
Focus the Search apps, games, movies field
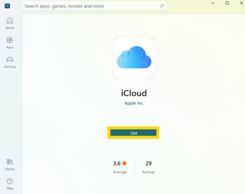pos(94,6)
